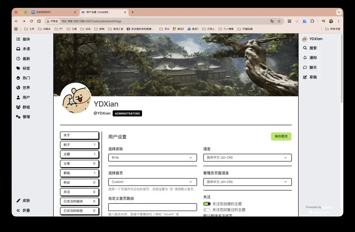Open the 选择首页 Custom homepage dropdown
This screenshot has width=355, height=232.
coord(152,182)
